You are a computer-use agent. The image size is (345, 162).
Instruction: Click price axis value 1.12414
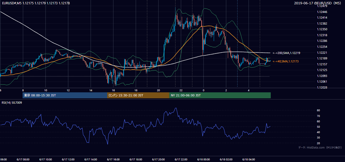(322, 18)
